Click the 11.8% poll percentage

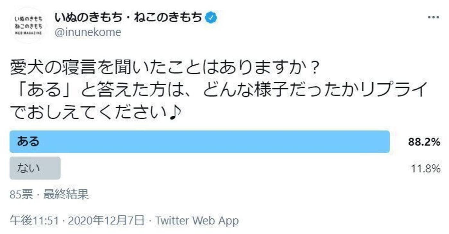tap(426, 168)
